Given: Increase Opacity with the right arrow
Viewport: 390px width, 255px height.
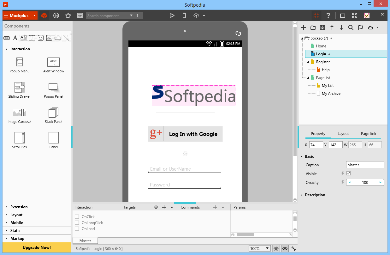Looking at the screenshot, I should [381, 182].
